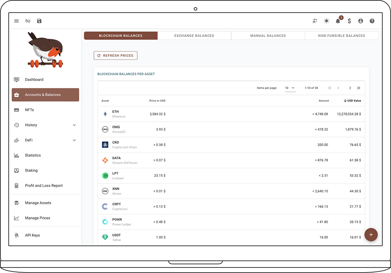Go to last page of table

359,88
